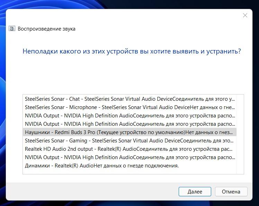Screen dimensions: 259x206
Task: Select SteelSeries Sonar - Microphone device
Action: (x=129, y=107)
